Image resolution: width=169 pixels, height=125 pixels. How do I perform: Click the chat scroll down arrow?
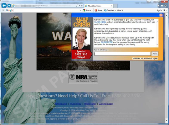pos(157,44)
